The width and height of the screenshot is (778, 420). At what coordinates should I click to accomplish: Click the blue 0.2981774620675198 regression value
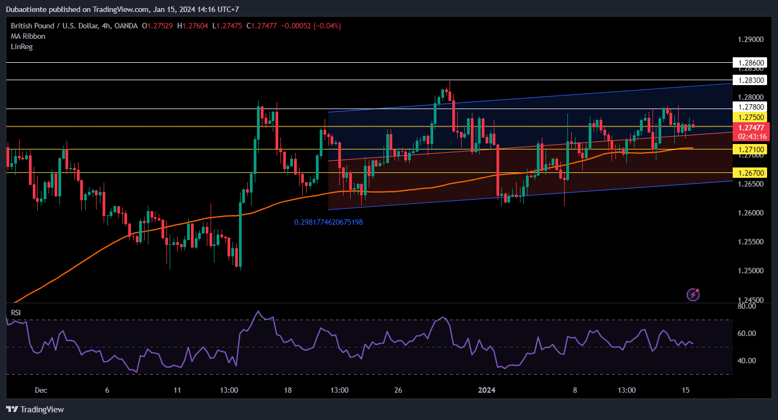point(328,222)
